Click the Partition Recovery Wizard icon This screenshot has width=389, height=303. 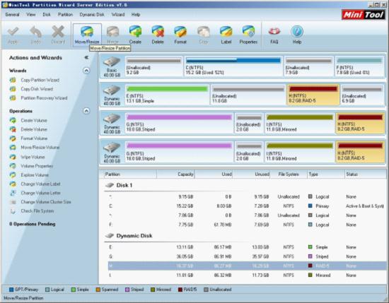[13, 98]
